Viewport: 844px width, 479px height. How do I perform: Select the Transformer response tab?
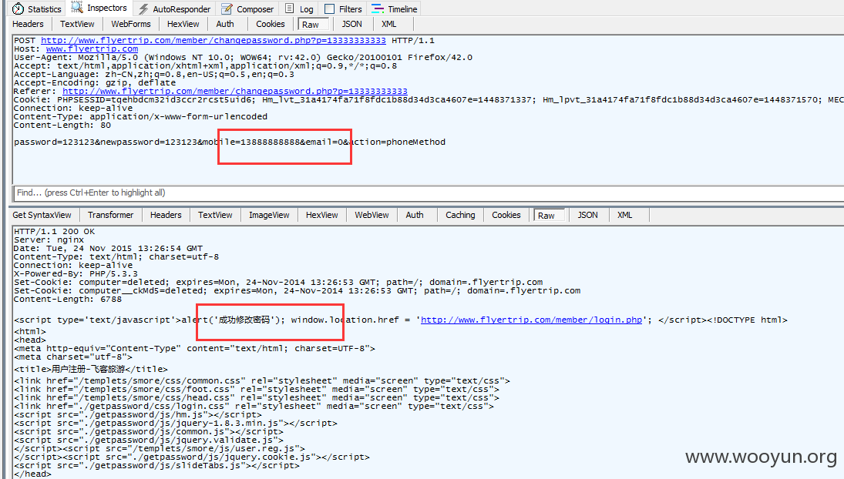110,215
